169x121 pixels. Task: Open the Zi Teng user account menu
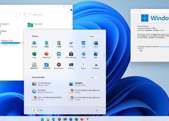pyautogui.click(x=37, y=110)
